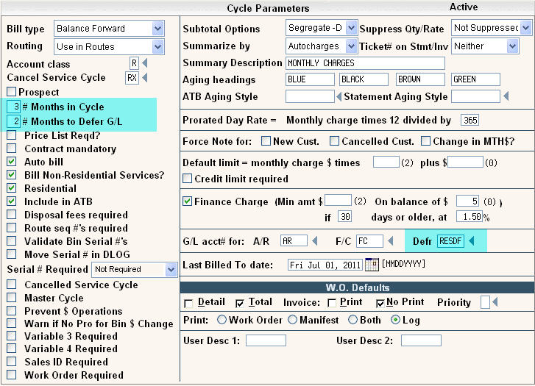Click the GREEN aging heading field
The image size is (535, 386).
click(x=475, y=79)
